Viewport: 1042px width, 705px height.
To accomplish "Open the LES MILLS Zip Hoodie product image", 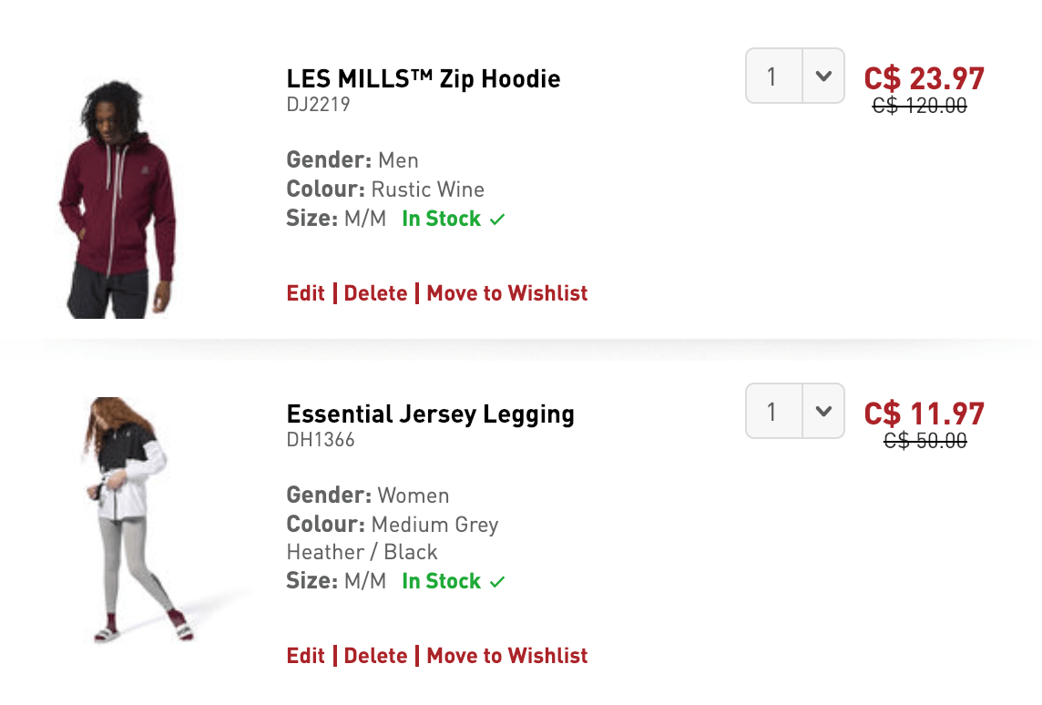I will point(117,199).
